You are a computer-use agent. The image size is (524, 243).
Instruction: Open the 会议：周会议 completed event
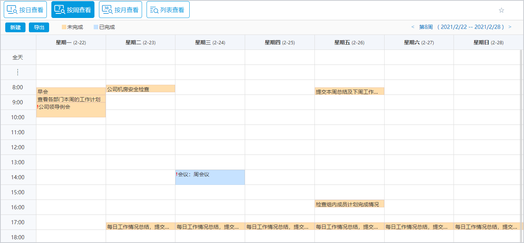[x=210, y=177]
